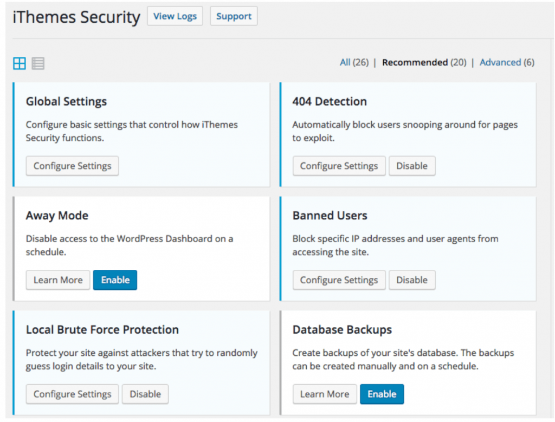Configure Settings for 404 Detection
Screen dimensions: 555x422
[x=339, y=166]
